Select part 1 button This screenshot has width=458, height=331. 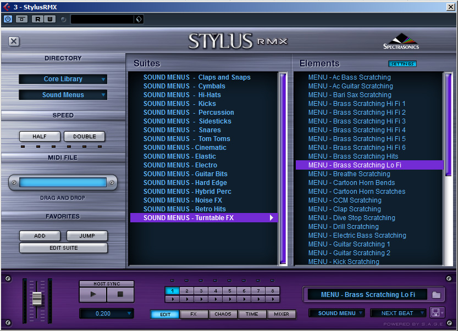172,291
